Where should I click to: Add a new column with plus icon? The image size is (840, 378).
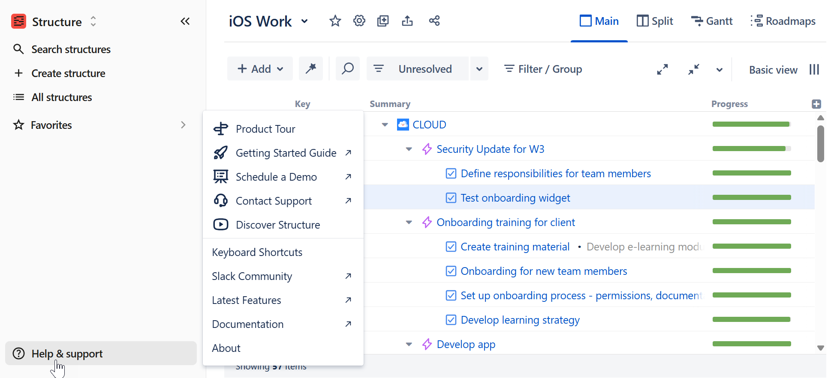816,104
